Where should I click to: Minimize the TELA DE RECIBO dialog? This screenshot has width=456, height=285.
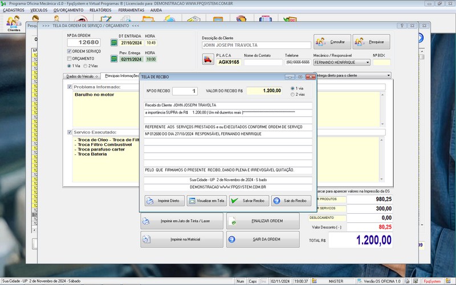290,77
